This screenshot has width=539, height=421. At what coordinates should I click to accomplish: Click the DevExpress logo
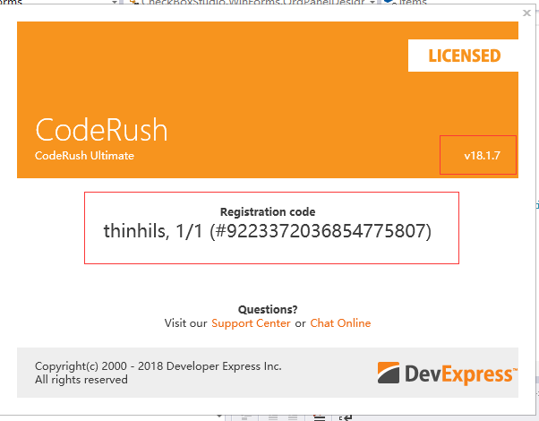click(447, 373)
